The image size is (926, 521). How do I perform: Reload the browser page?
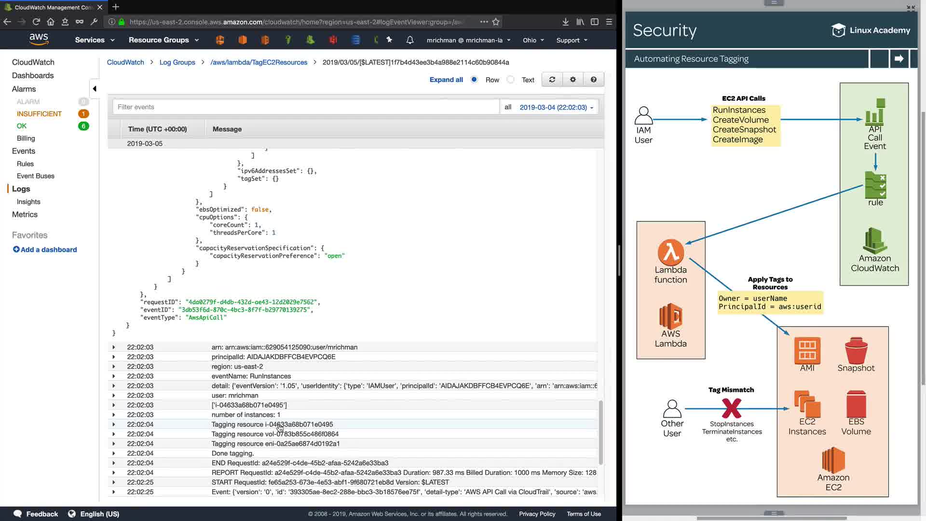click(x=36, y=22)
